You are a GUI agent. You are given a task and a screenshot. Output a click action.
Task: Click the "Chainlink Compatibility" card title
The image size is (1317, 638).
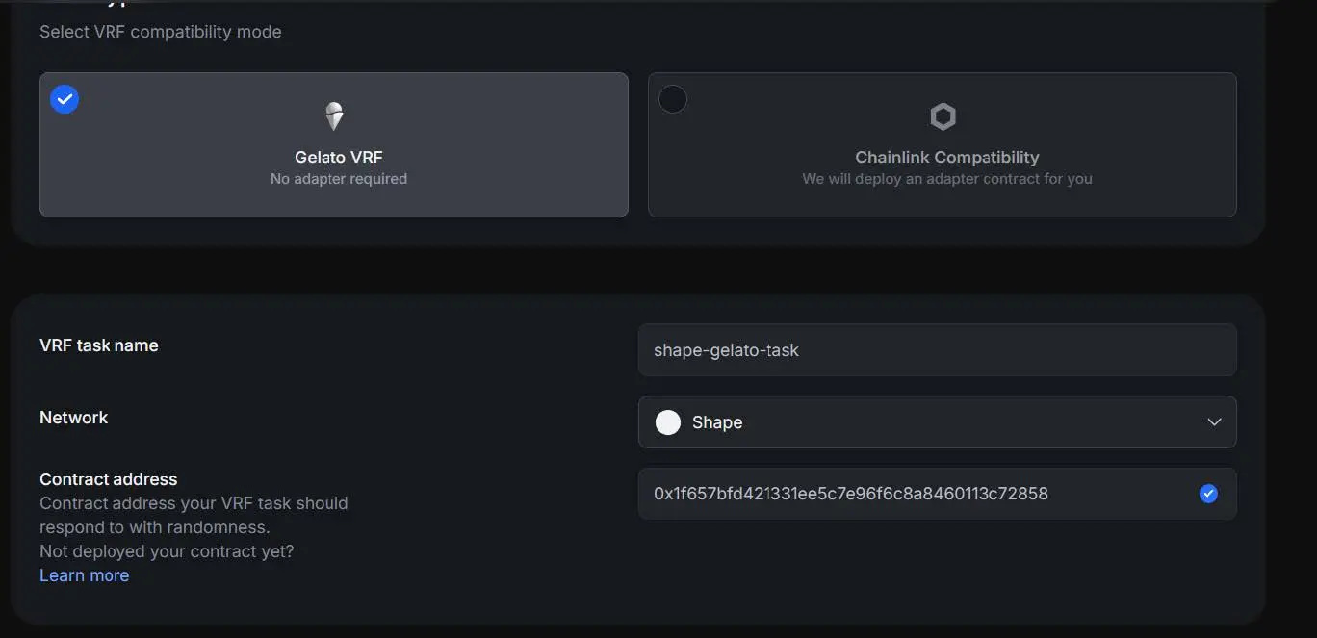946,157
